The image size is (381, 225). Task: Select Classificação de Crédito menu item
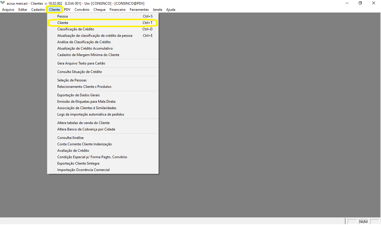click(x=76, y=29)
